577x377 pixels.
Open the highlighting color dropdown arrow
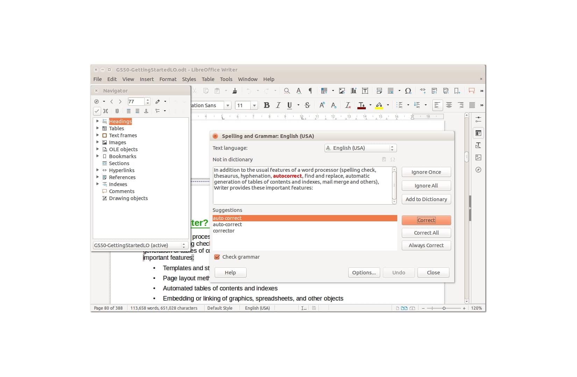(x=388, y=105)
